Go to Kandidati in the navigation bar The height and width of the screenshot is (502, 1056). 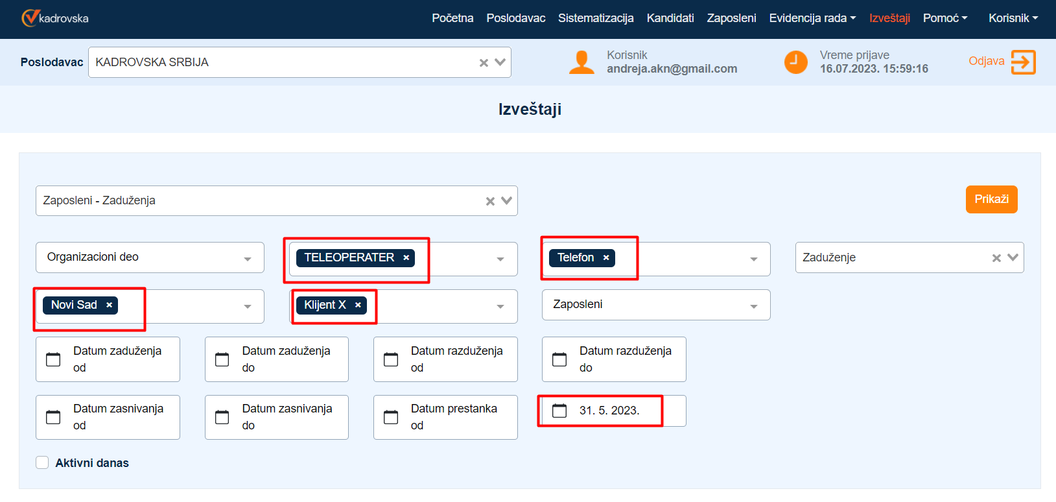click(x=670, y=18)
